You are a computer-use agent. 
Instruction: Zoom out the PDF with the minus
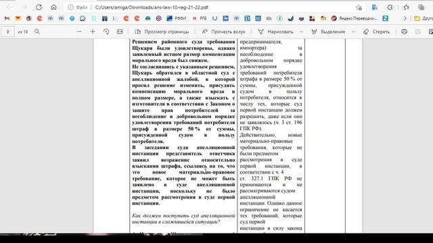pos(79,32)
